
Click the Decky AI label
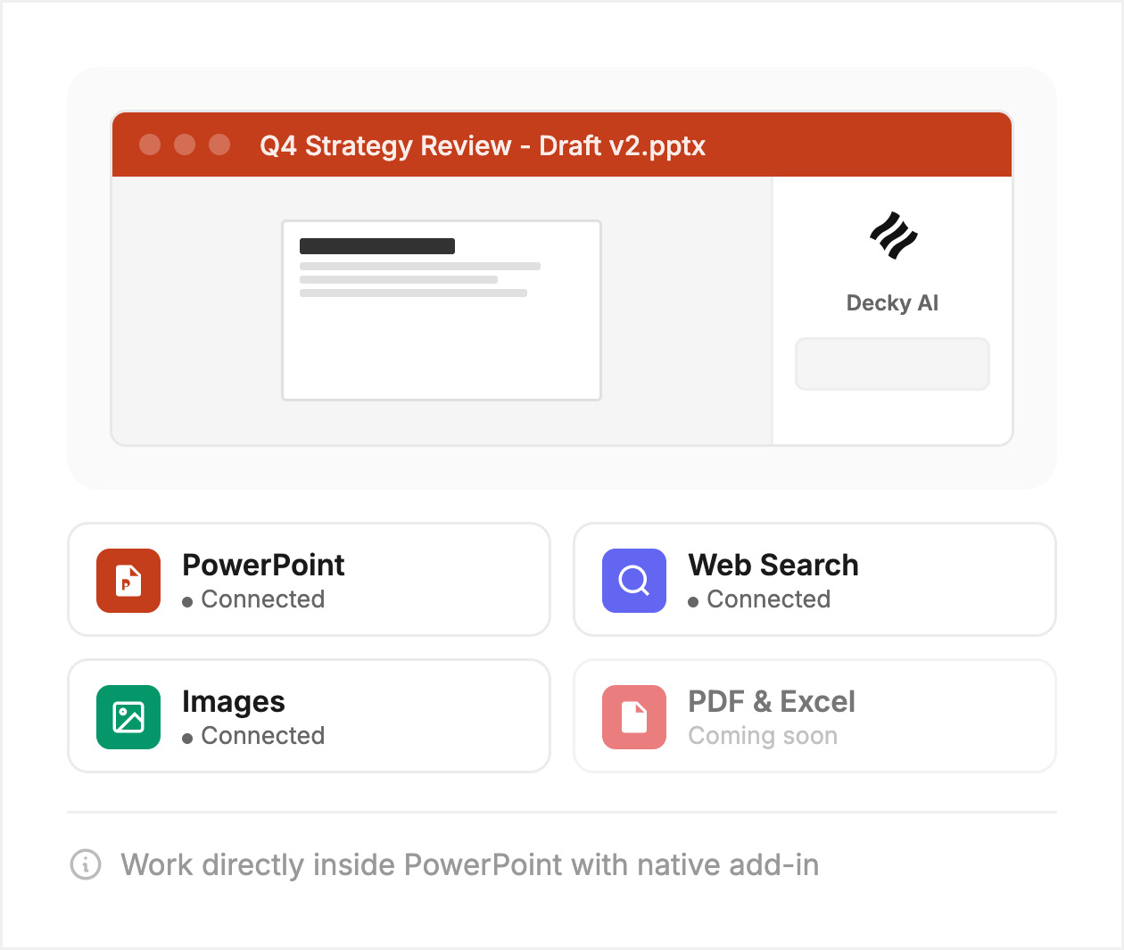point(892,303)
